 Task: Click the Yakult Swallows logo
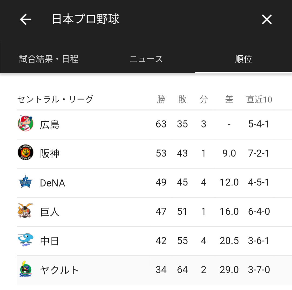pos(25,269)
